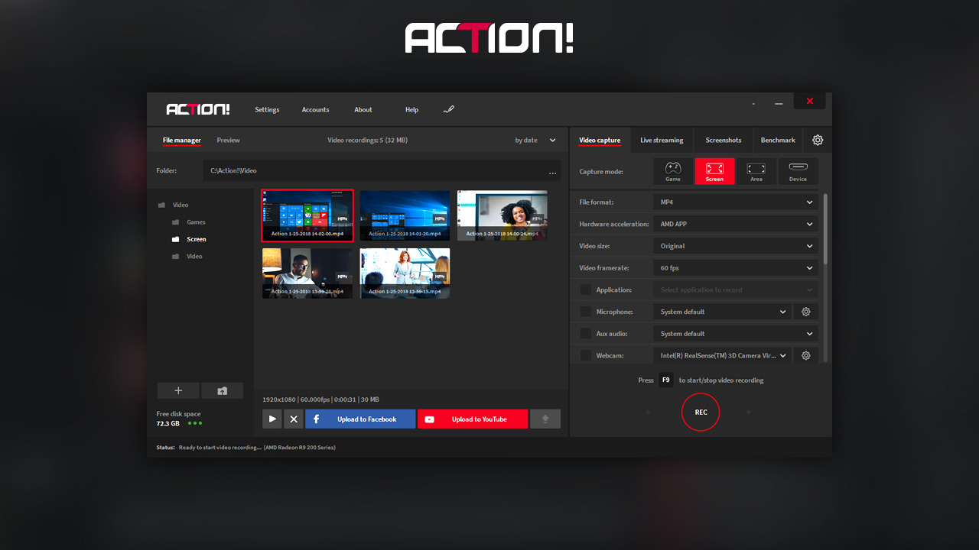Switch to the Preview tab

[x=228, y=140]
